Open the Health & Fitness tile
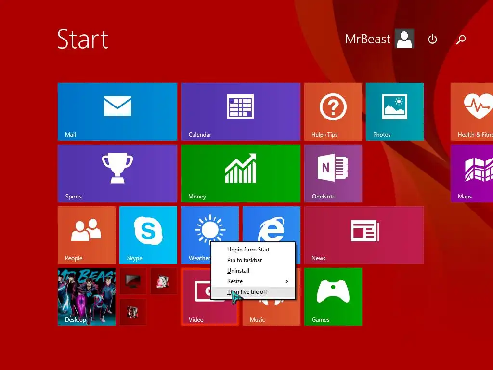This screenshot has height=370, width=493. pos(472,111)
